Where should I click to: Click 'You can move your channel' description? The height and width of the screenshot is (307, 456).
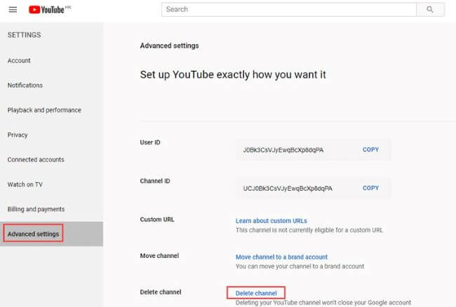click(300, 266)
